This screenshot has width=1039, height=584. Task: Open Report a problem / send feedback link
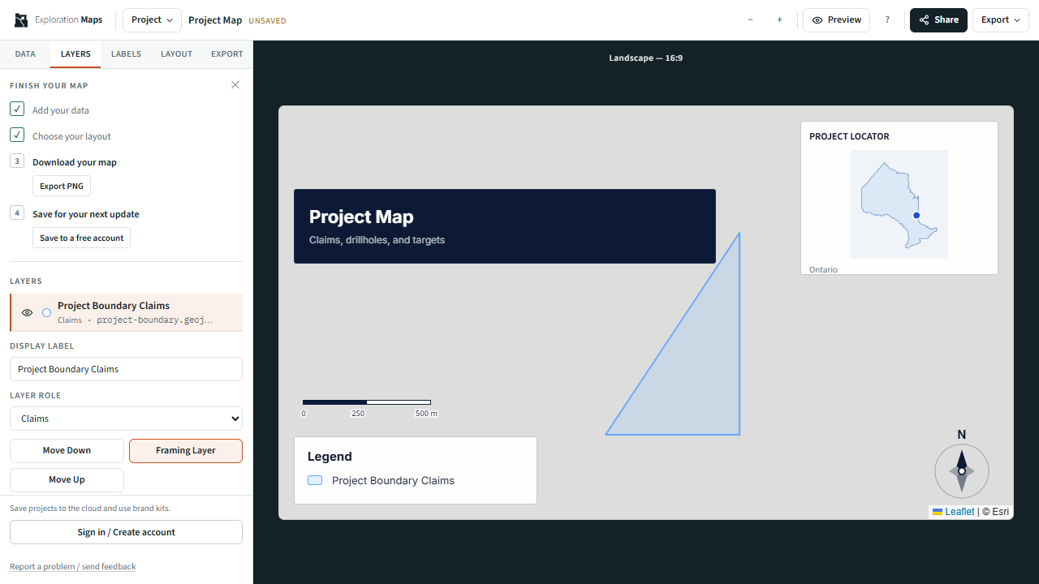73,566
